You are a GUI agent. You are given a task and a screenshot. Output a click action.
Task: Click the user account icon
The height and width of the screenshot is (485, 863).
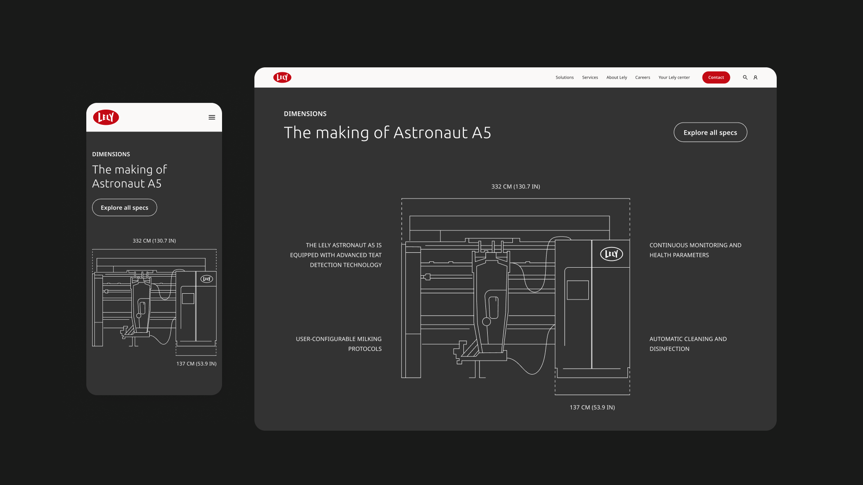click(x=756, y=78)
